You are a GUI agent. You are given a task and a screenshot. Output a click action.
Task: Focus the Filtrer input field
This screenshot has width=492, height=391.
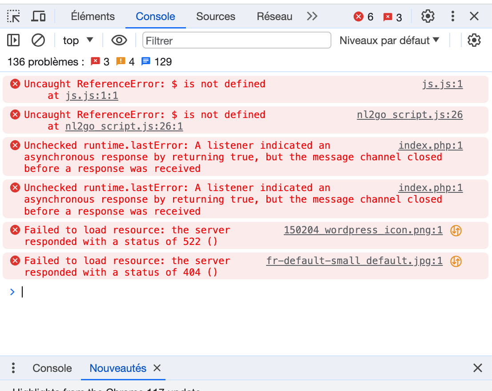pyautogui.click(x=237, y=40)
